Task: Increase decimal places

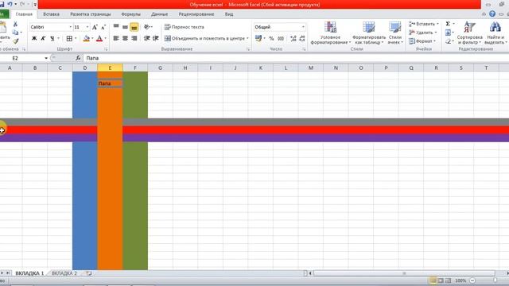Action: click(x=293, y=38)
